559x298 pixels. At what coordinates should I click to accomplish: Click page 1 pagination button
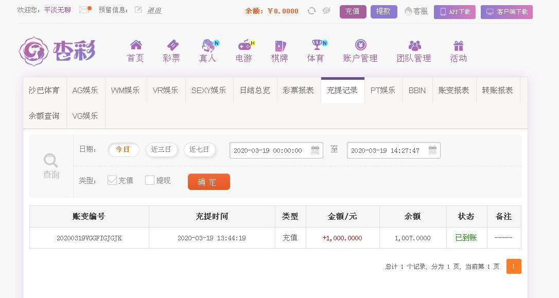coord(514,266)
